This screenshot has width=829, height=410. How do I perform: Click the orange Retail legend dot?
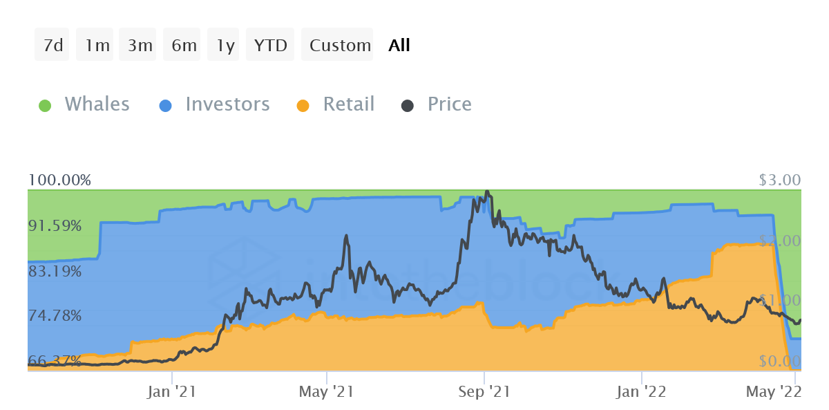pos(303,105)
